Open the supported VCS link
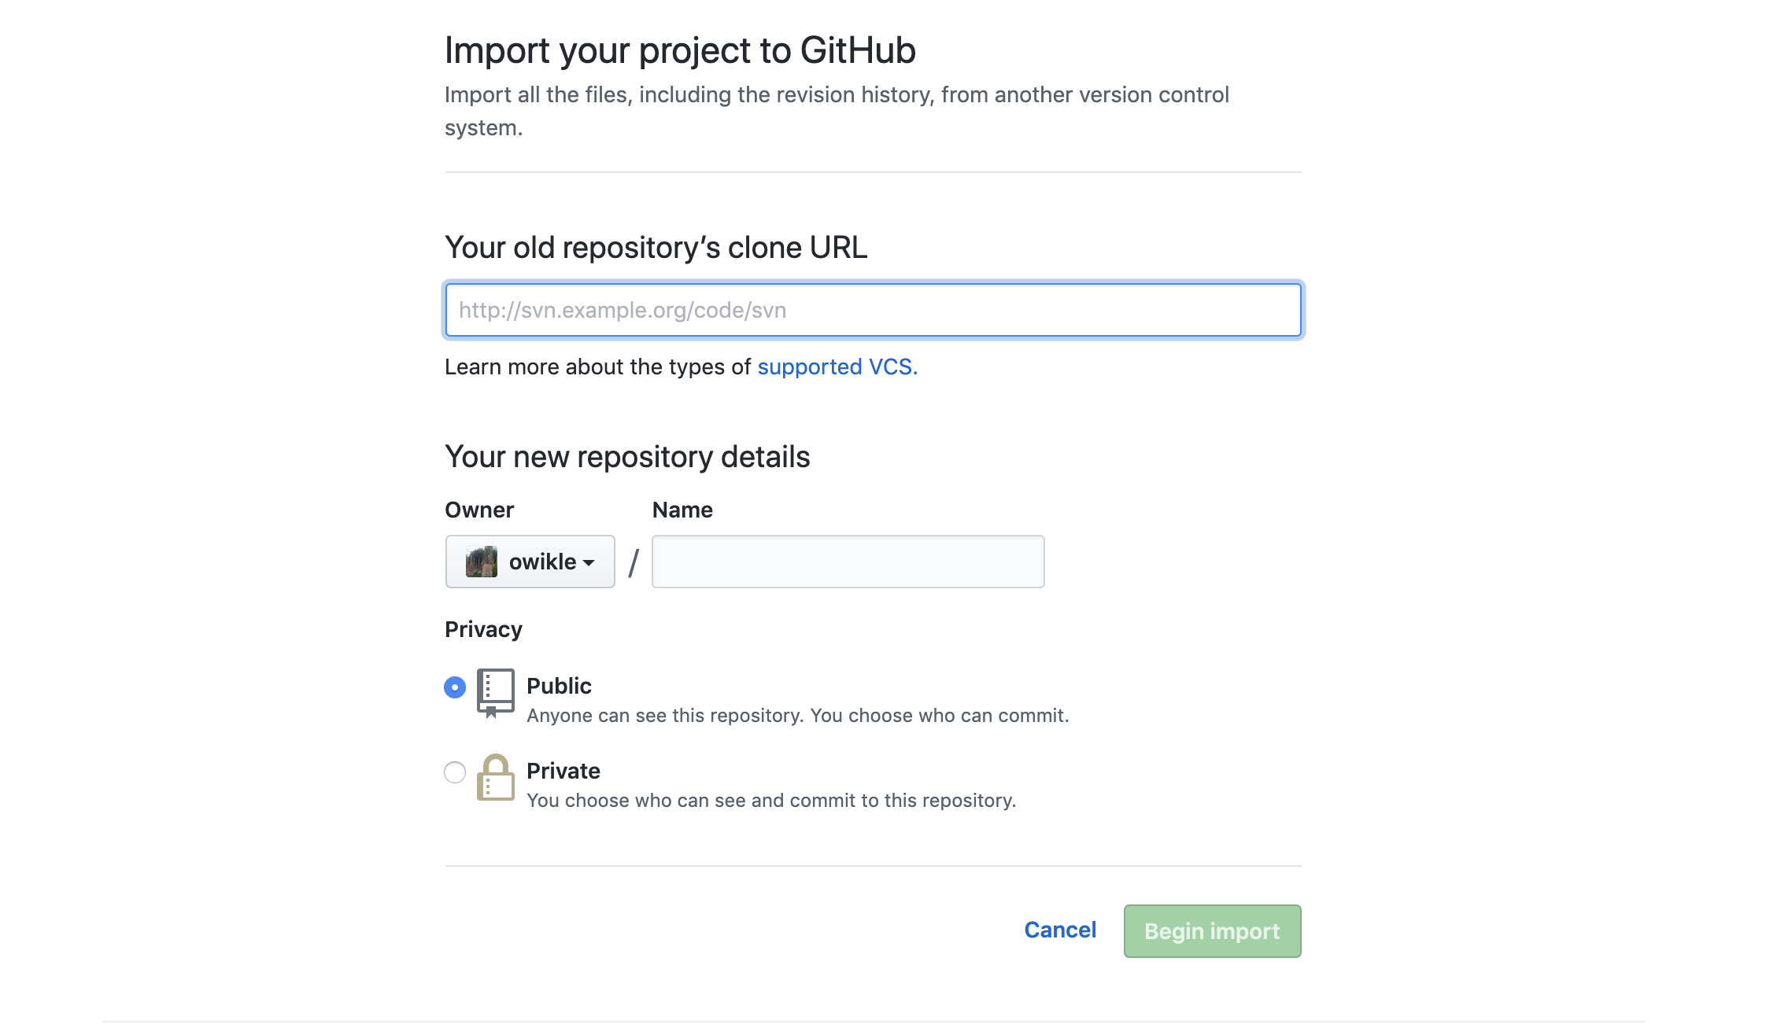This screenshot has height=1024, width=1766. [837, 367]
